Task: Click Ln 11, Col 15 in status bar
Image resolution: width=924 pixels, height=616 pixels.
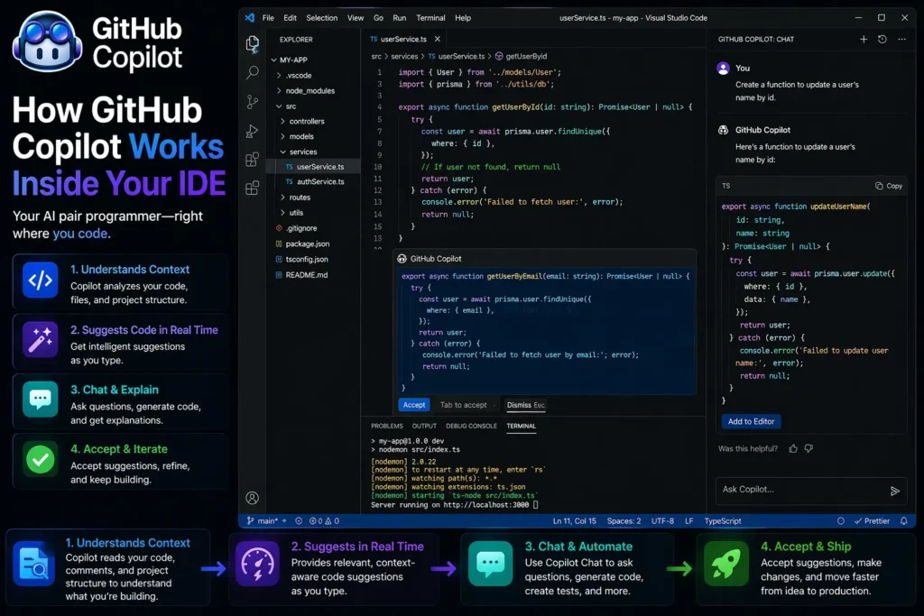Action: (x=575, y=520)
